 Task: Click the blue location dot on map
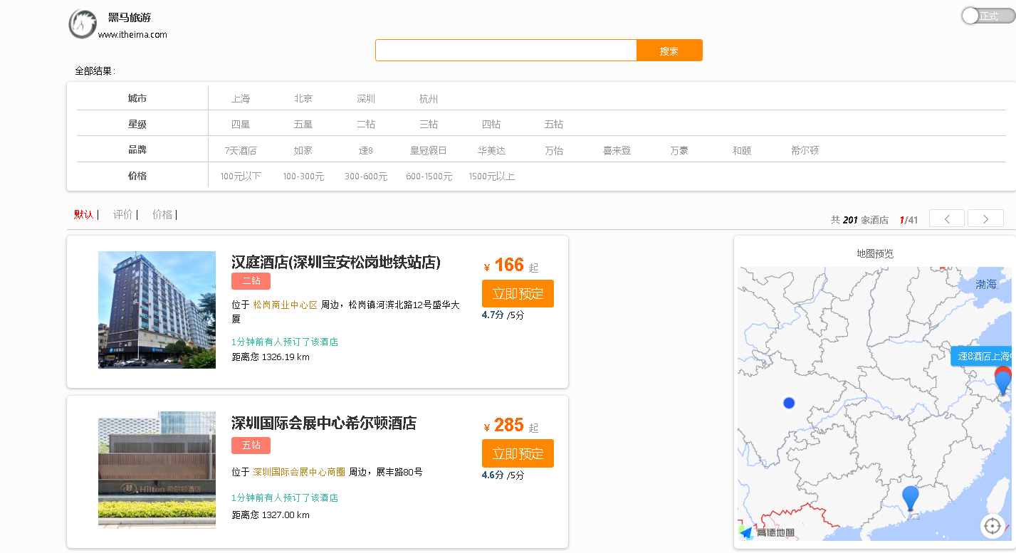point(789,403)
